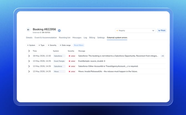The height and width of the screenshot is (115, 186).
Task: Expand all rows via header chevron
Action: tap(29, 51)
